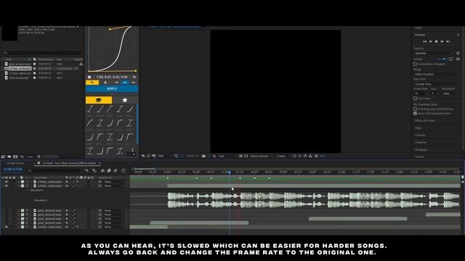Open the Shortcut Spacebar dropdown

(434, 53)
